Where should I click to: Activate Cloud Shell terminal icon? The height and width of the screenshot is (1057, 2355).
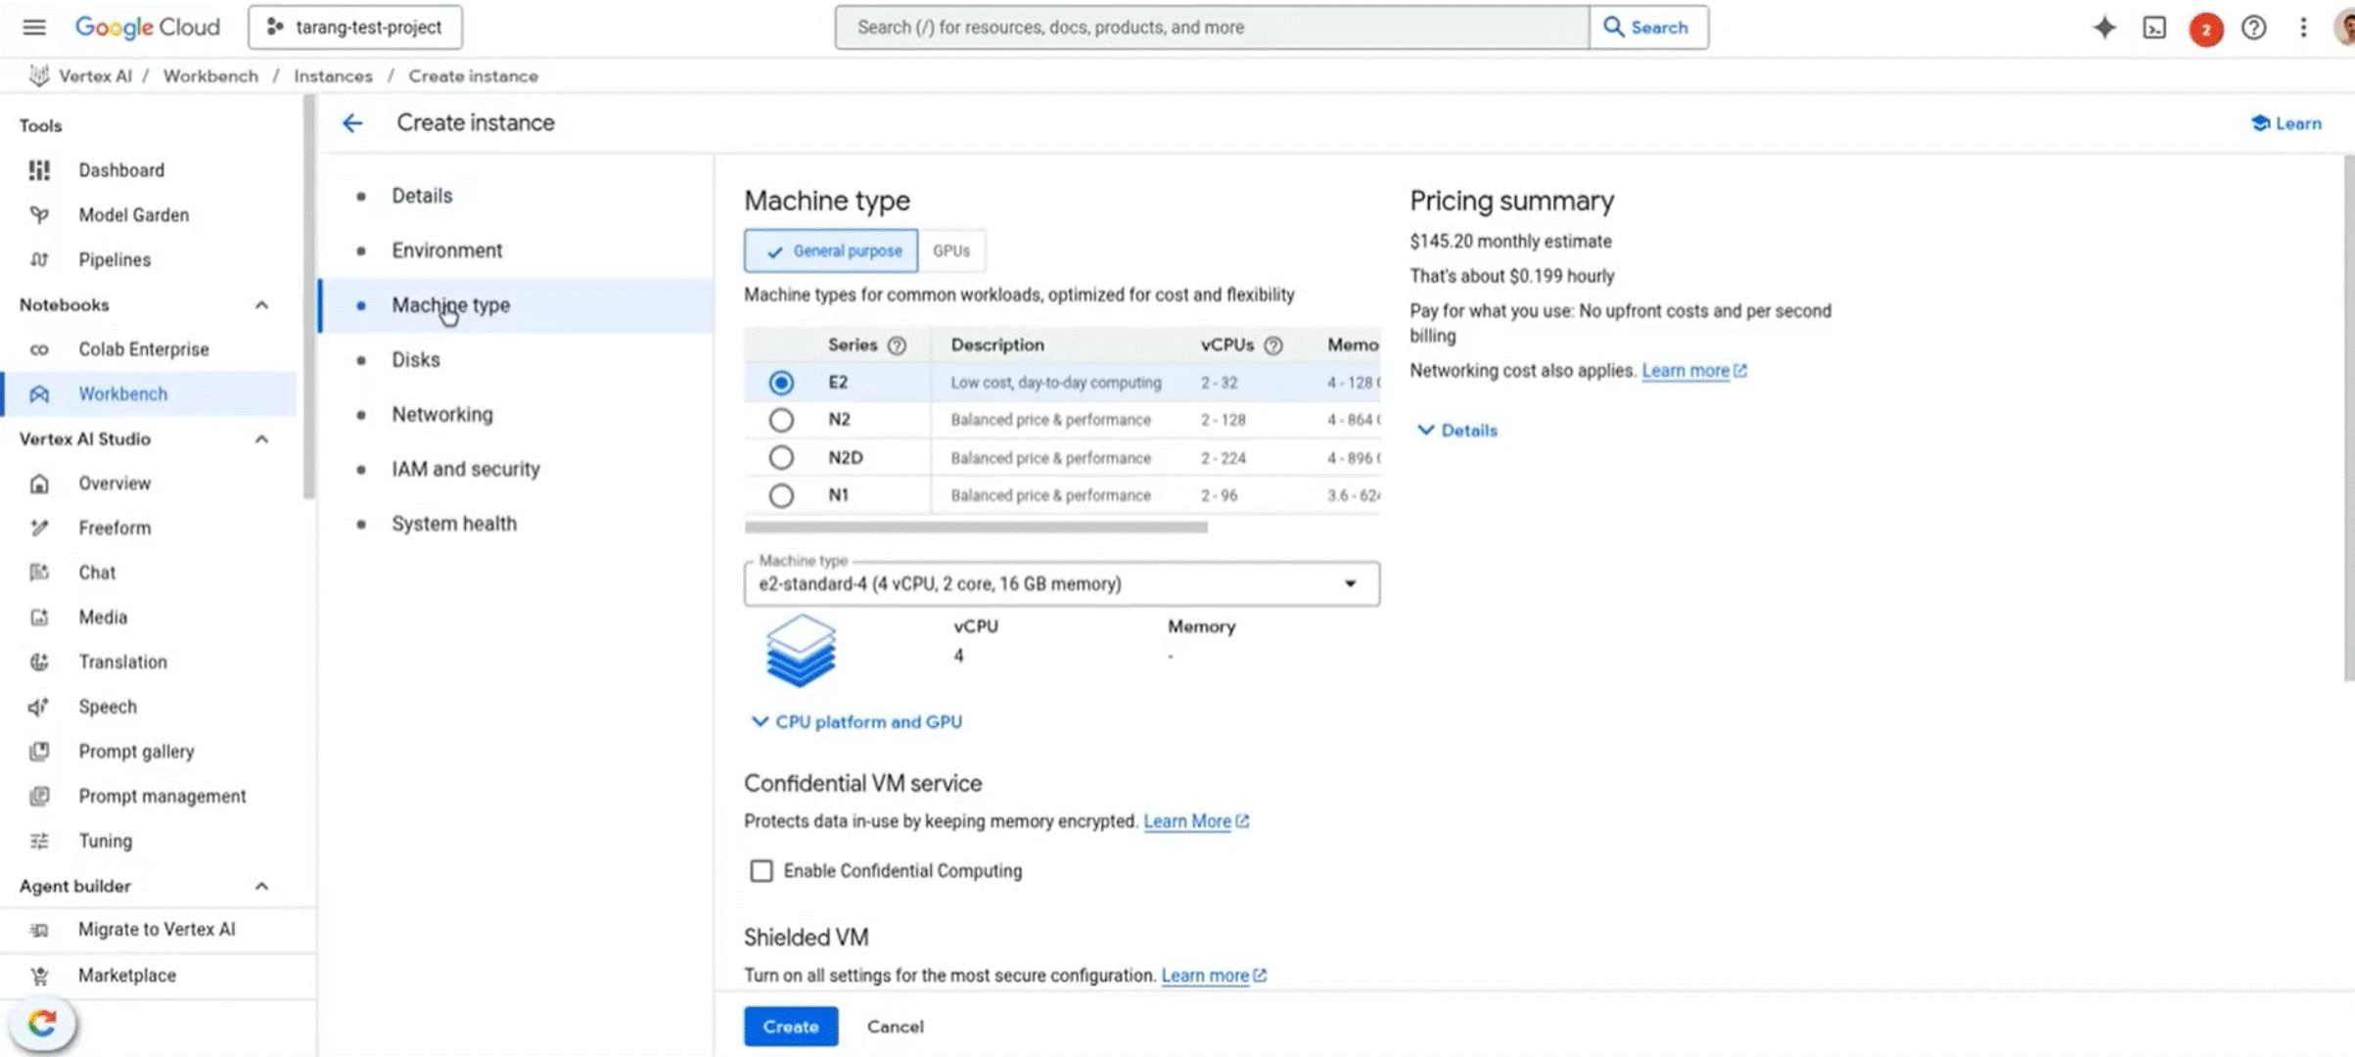(x=2154, y=27)
